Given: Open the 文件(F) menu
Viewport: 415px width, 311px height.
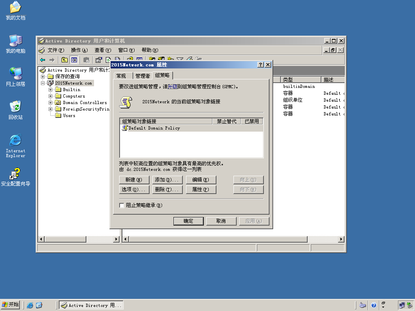Looking at the screenshot, I should (56, 50).
